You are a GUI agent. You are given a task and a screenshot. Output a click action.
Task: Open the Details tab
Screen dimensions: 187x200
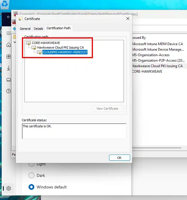[x=38, y=29]
